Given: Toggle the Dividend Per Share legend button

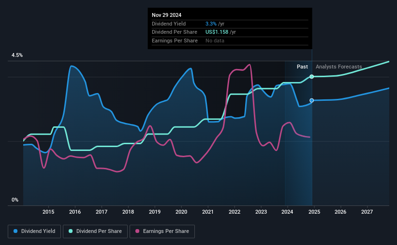Looking at the screenshot, I should coord(95,231).
